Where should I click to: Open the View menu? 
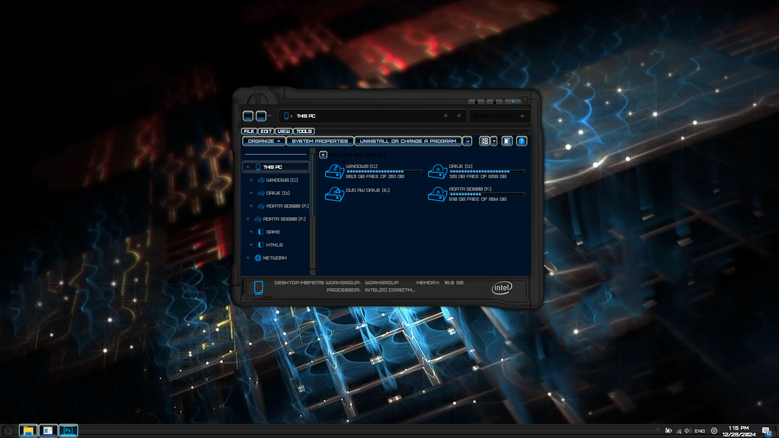coord(284,131)
